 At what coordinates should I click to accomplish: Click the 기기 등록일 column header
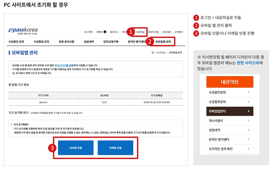tap(157, 95)
